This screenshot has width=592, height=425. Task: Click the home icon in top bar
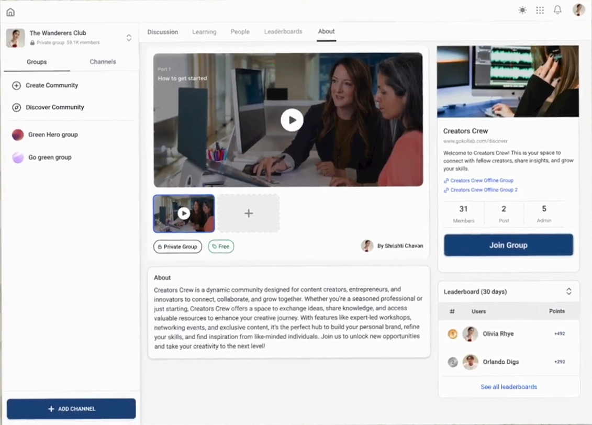pos(10,12)
